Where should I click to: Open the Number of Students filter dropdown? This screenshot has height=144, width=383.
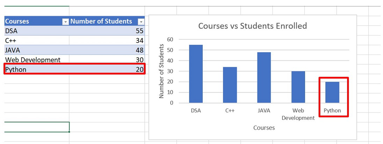coord(141,22)
